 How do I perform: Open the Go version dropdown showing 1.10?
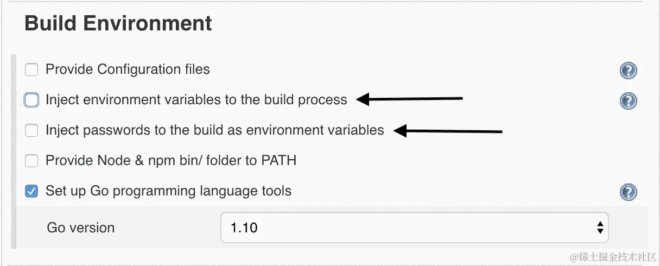(414, 227)
